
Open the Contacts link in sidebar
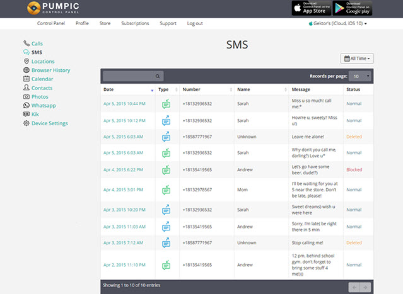[x=42, y=88]
